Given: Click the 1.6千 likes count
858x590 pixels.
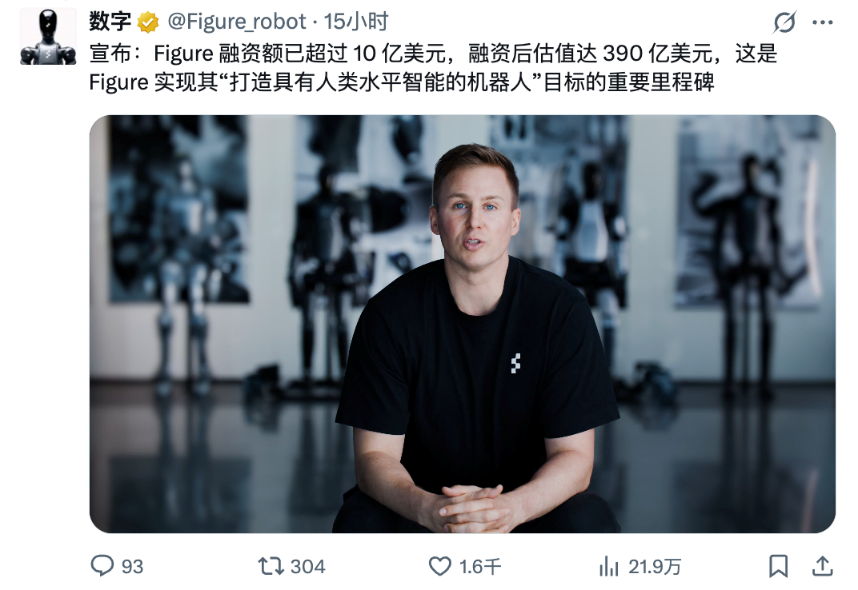Looking at the screenshot, I should pyautogui.click(x=480, y=567).
